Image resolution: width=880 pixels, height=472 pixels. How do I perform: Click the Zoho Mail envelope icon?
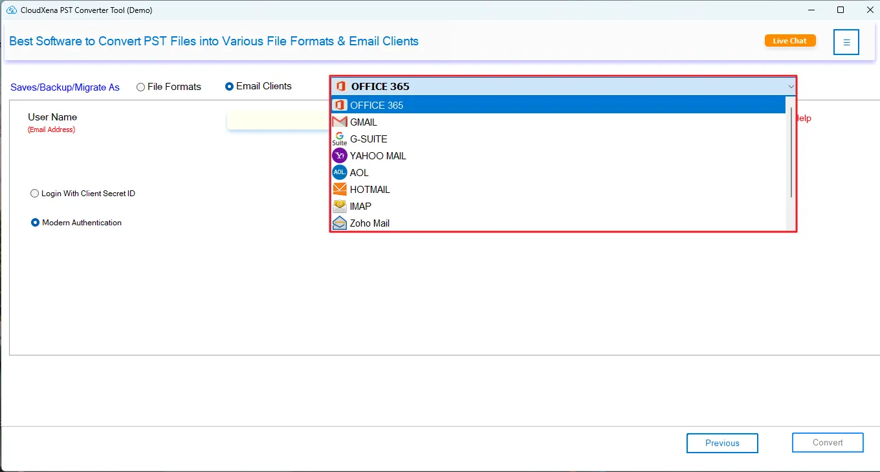point(340,223)
